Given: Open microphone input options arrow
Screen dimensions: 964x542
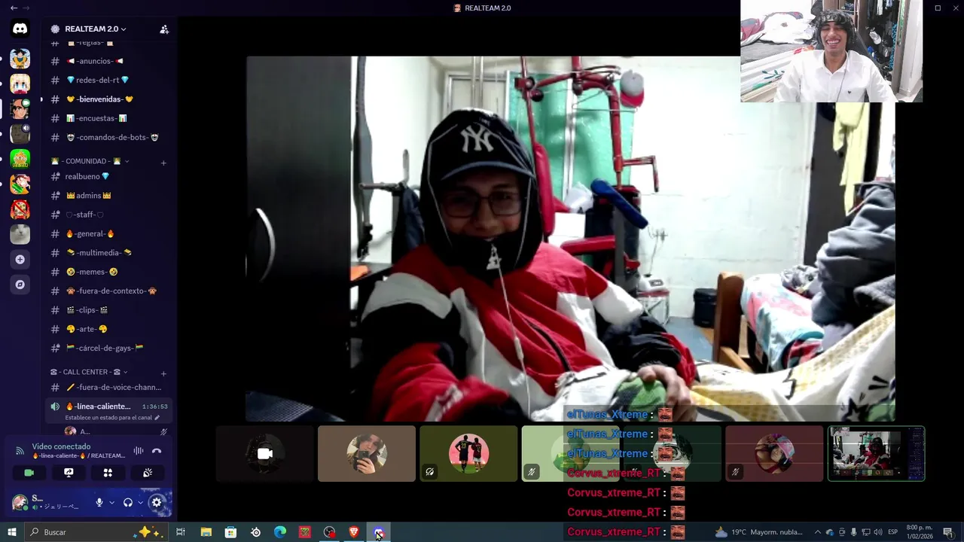Looking at the screenshot, I should [x=112, y=502].
